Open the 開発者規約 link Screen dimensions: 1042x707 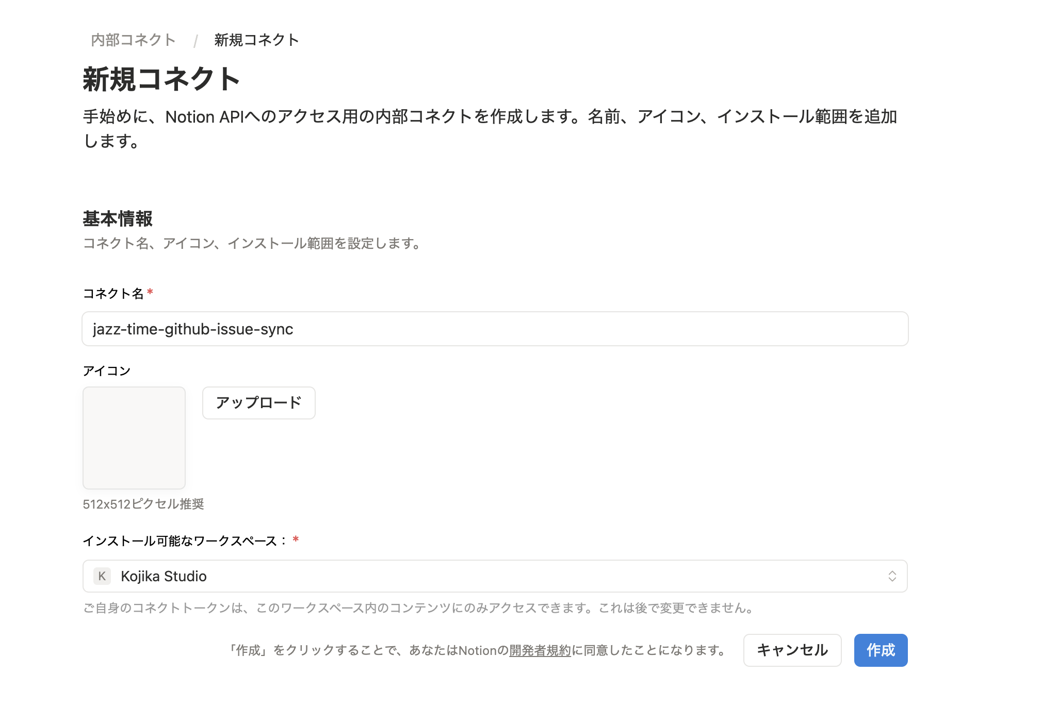540,650
